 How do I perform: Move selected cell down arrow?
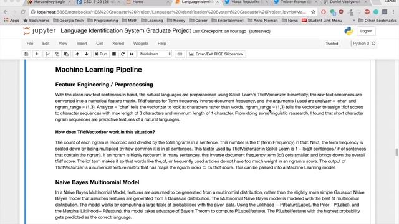point(87,54)
